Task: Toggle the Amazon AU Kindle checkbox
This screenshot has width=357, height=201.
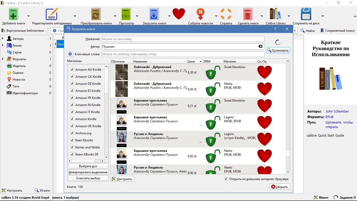Action: 72,70
